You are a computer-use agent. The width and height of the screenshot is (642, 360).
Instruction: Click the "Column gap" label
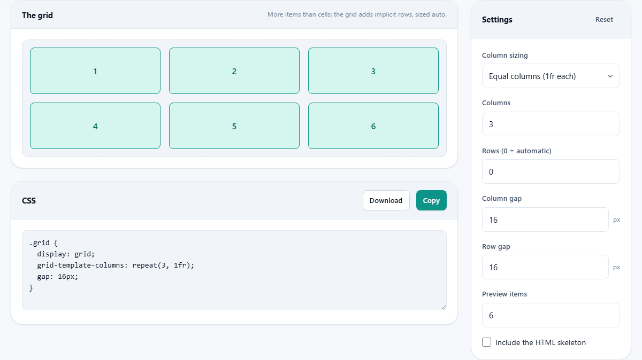click(502, 198)
